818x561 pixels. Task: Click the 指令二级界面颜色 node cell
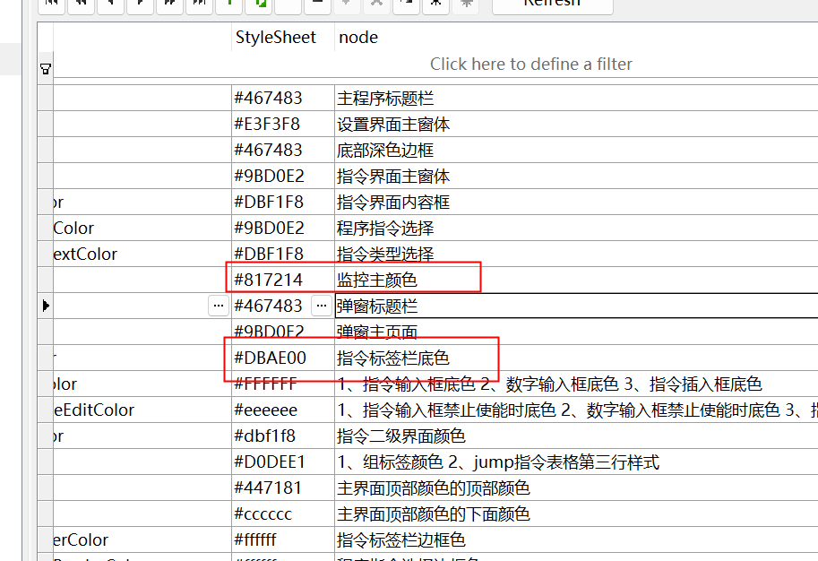401,436
